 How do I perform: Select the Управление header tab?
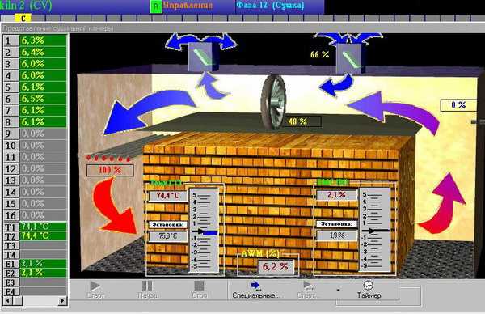click(x=188, y=6)
